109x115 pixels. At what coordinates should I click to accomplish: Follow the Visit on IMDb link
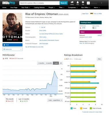click(97, 14)
